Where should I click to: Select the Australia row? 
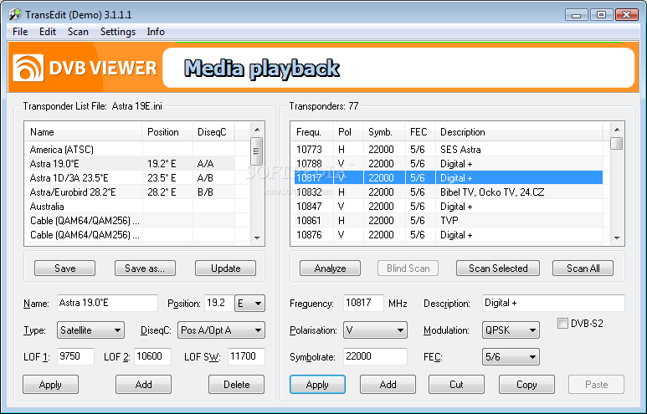(x=138, y=207)
